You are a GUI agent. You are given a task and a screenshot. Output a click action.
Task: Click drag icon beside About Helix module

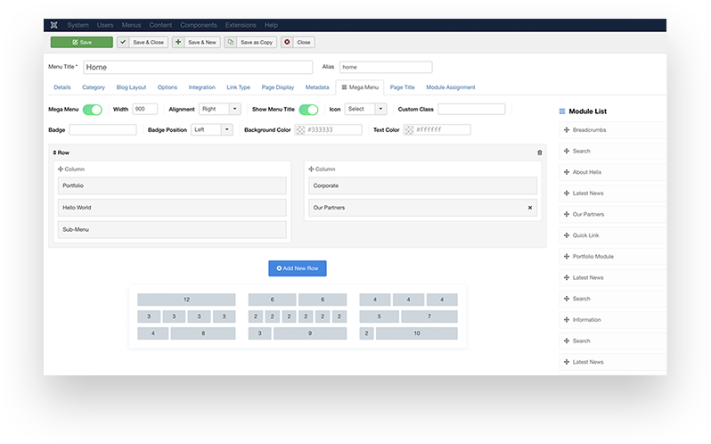[x=567, y=172]
